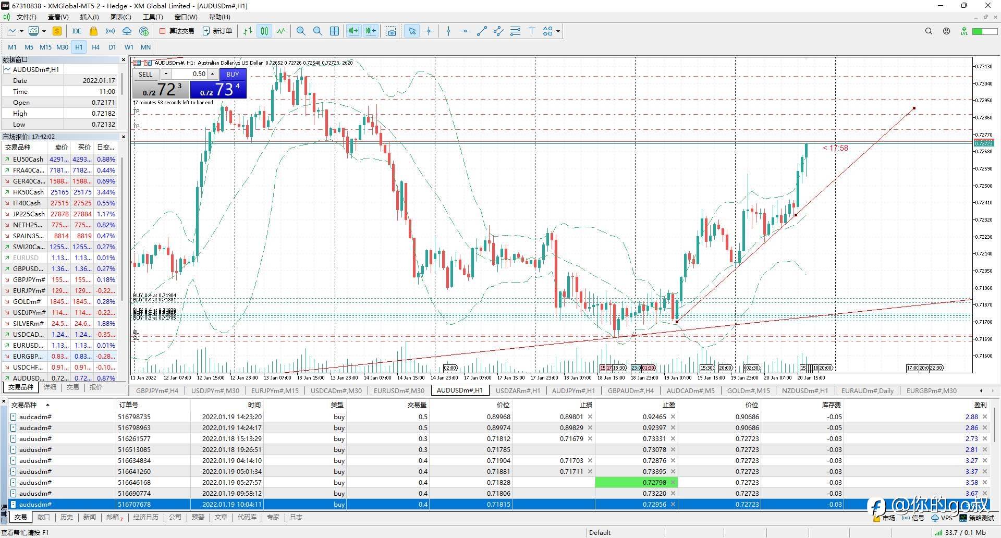Select the MN timeframe
Viewport: 1001px width, 538px height.
[145, 47]
